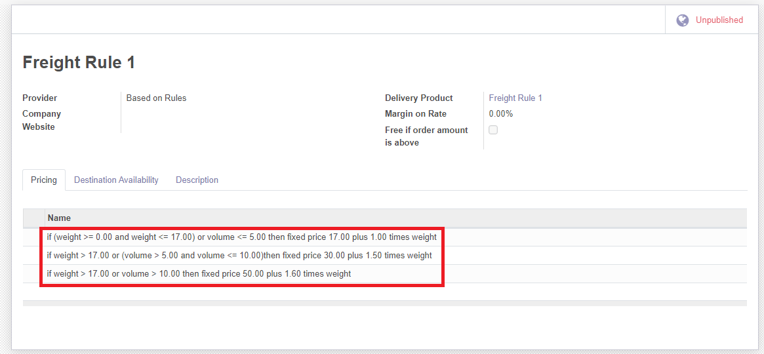
Task: Select the rule with fixed price 30.00
Action: click(239, 255)
